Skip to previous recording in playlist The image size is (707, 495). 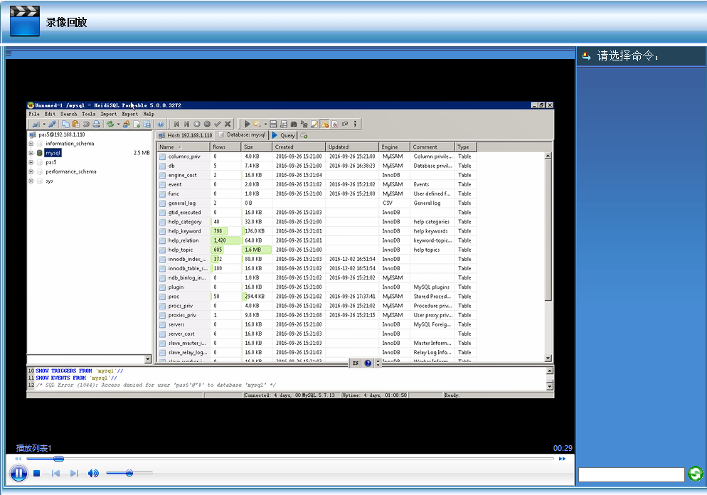click(56, 474)
